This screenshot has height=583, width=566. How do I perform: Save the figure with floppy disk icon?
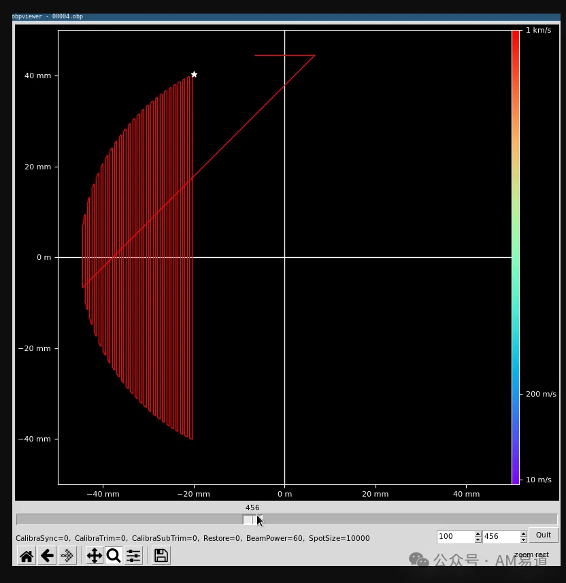[161, 556]
